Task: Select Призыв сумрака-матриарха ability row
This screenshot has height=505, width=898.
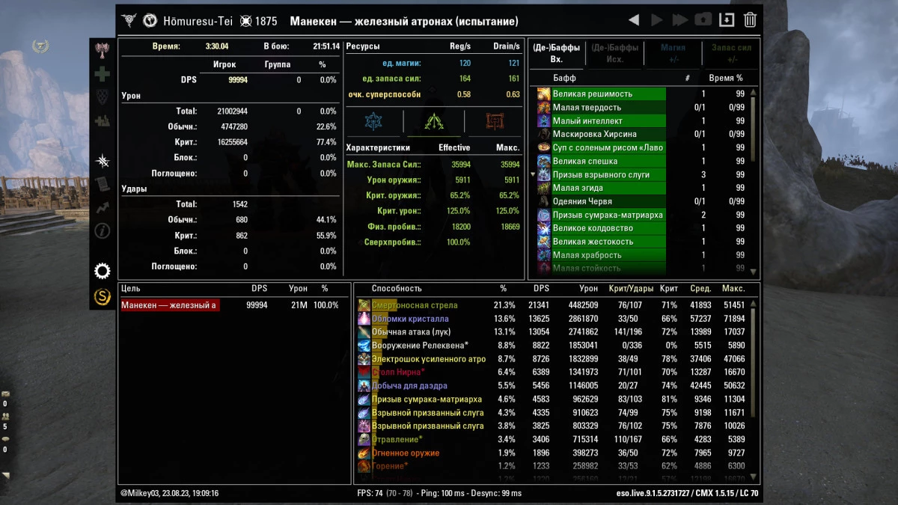Action: [552, 400]
